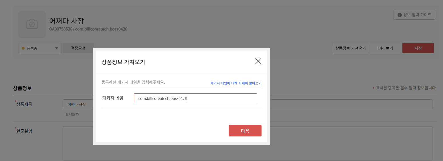Close the 상품정보 가져오기 dialog with X
This screenshot has width=443, height=161.
pos(258,61)
